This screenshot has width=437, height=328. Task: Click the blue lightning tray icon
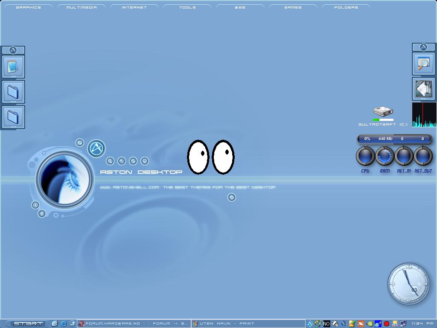[x=378, y=324]
